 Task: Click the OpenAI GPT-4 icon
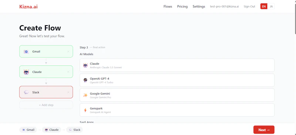pyautogui.click(x=85, y=80)
